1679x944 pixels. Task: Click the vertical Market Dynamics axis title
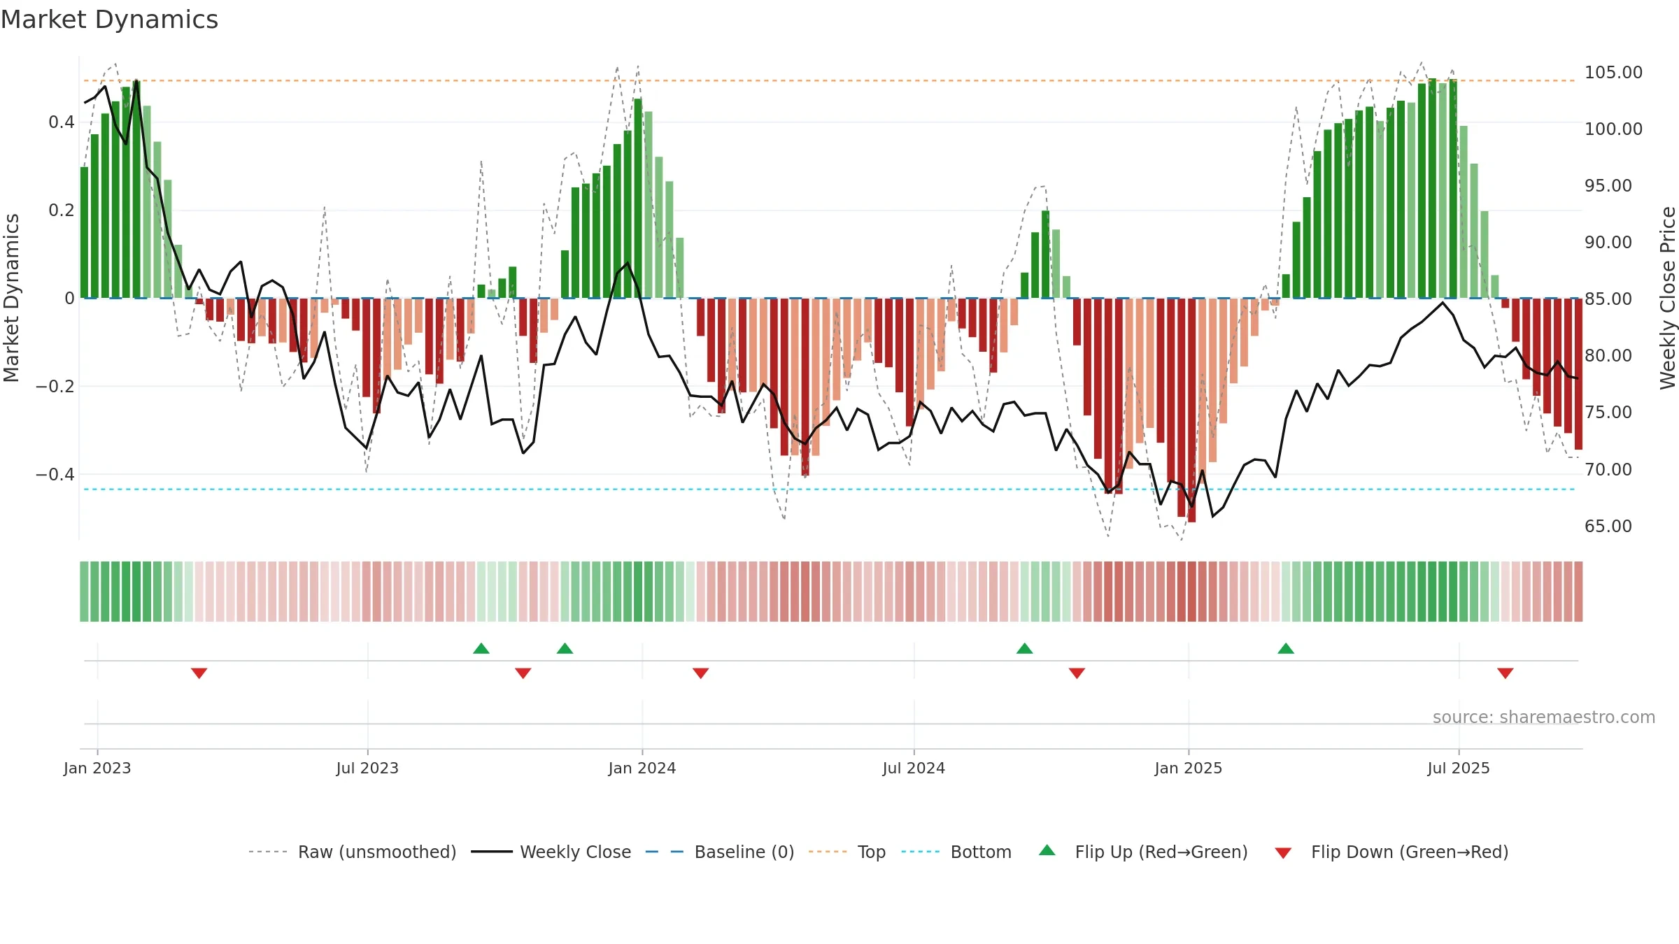(12, 298)
